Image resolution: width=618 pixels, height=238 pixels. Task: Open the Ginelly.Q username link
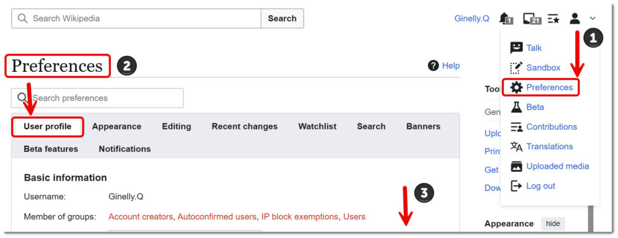pos(472,19)
